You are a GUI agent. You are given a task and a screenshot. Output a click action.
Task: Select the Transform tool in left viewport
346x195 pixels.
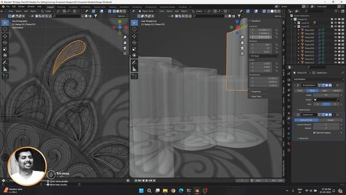(x=5, y=55)
